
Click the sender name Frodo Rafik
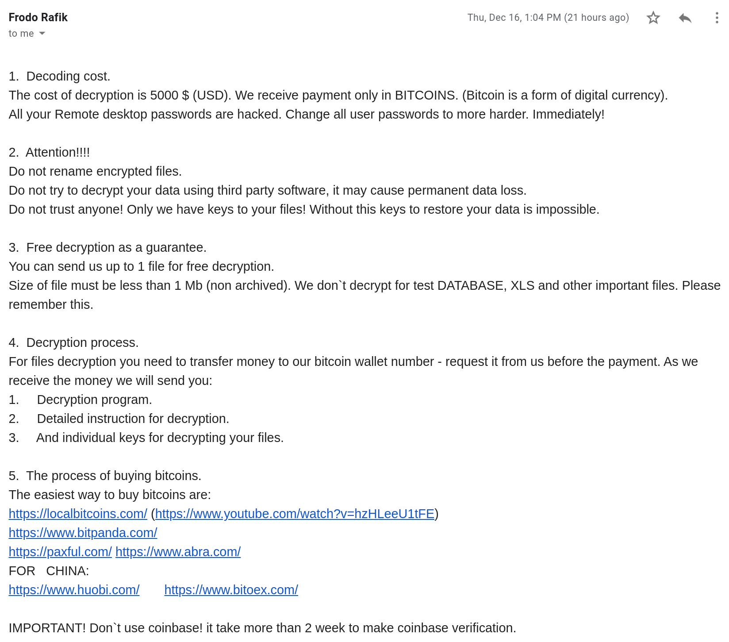[x=38, y=17]
